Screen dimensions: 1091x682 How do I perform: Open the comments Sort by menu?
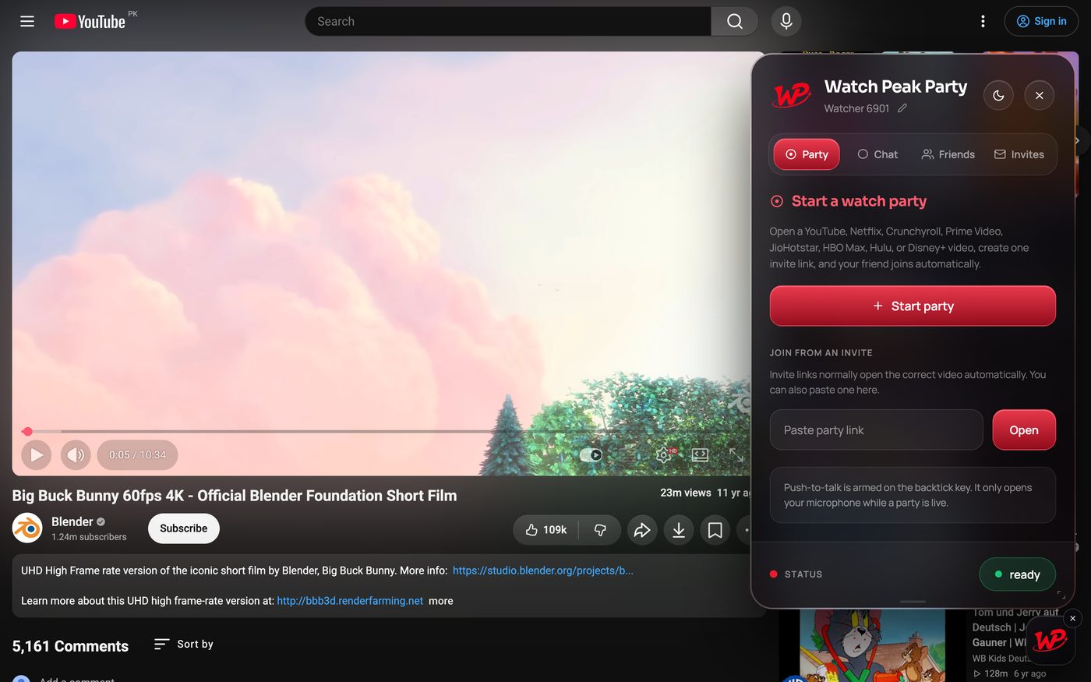coord(184,644)
